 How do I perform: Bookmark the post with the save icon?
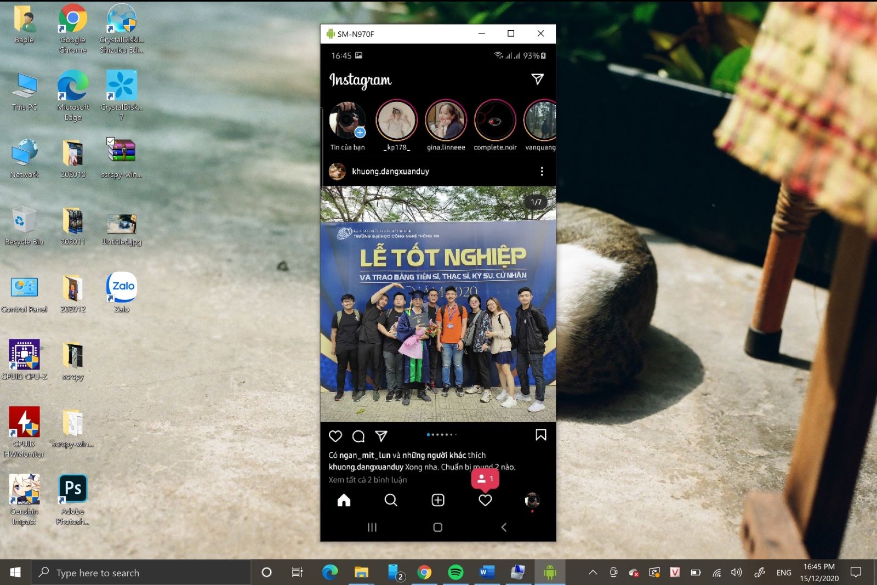541,435
